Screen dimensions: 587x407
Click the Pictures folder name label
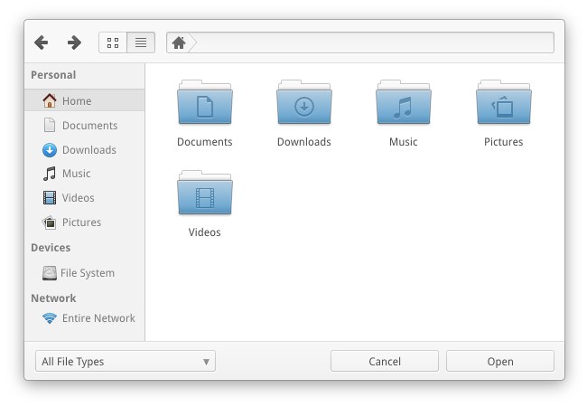[x=504, y=142]
